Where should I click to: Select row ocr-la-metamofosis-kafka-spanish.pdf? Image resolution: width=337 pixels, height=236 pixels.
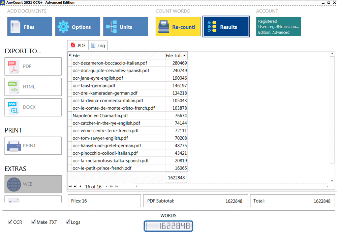127,161
